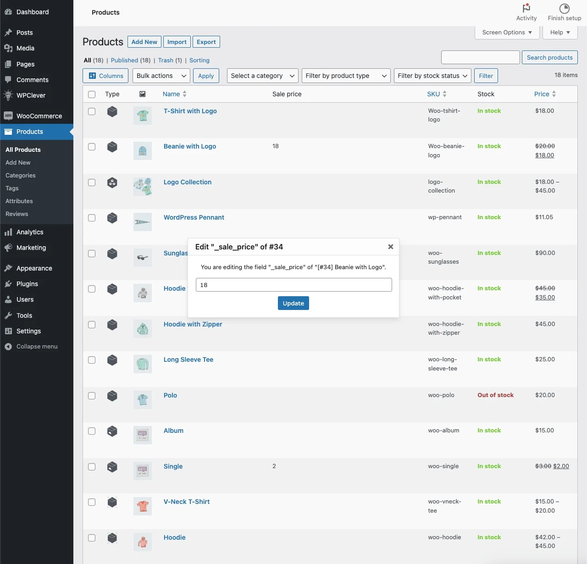This screenshot has height=564, width=587.
Task: Check the Hoodie with Zipper row checkbox
Action: (x=92, y=325)
